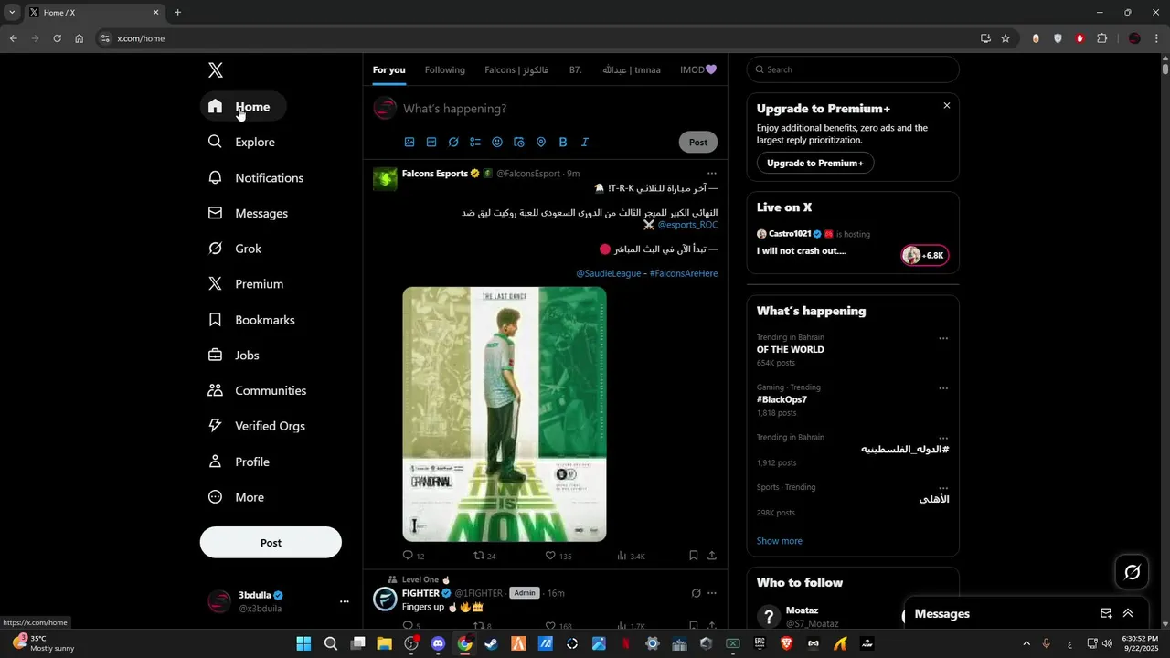Switch to the Following tab
The width and height of the screenshot is (1170, 658).
click(x=445, y=69)
